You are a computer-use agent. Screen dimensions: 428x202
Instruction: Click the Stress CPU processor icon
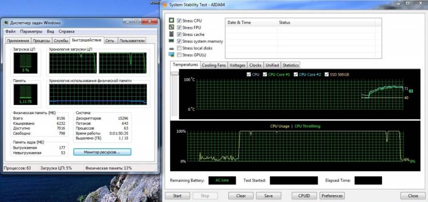point(171,21)
